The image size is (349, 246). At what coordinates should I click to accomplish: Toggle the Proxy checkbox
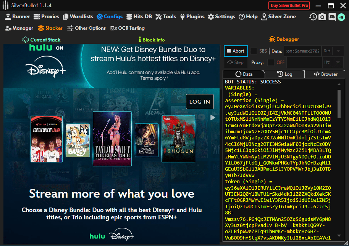(x=270, y=62)
